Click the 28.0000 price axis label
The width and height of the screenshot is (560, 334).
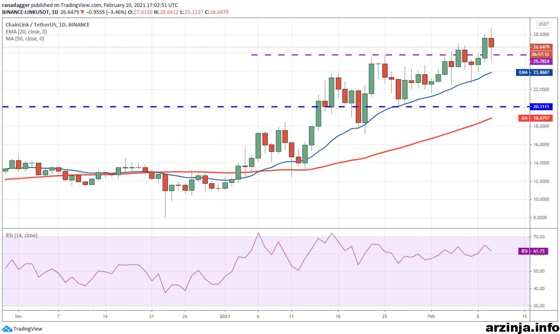click(x=541, y=34)
